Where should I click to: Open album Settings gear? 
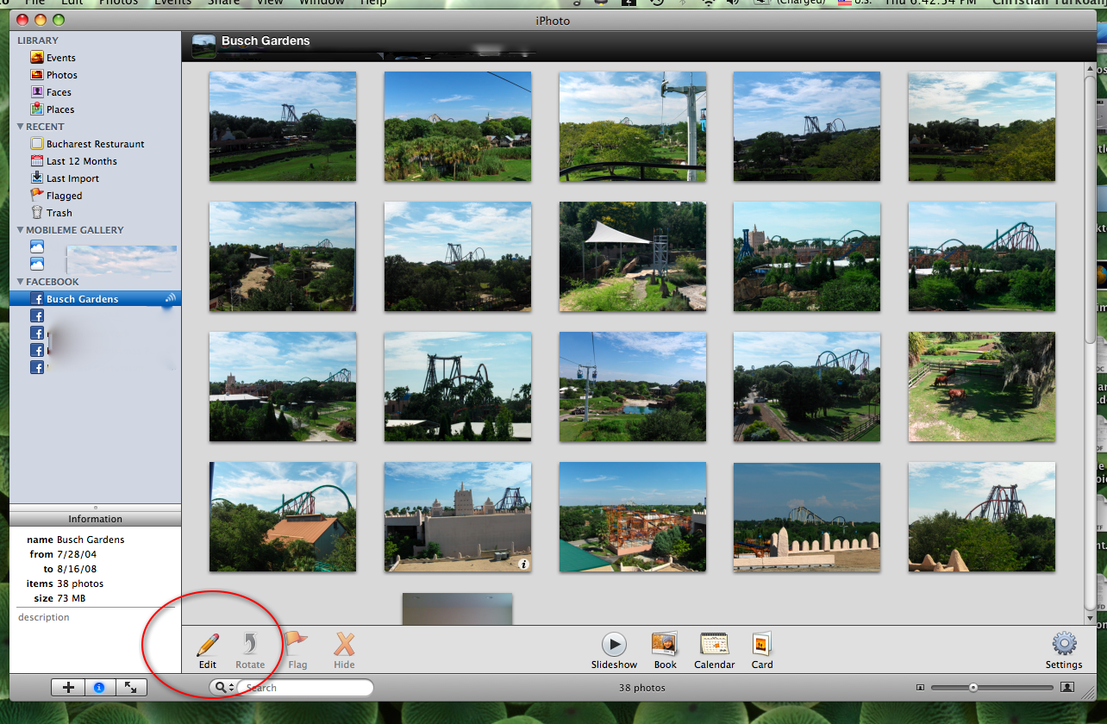(x=1064, y=651)
